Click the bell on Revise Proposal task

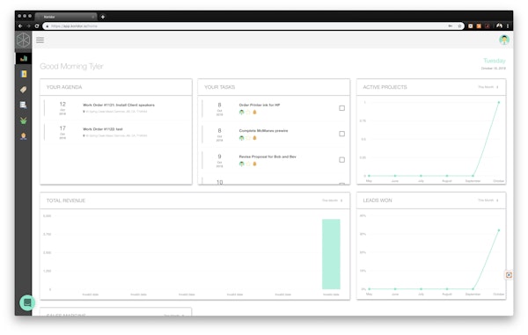pos(254,164)
